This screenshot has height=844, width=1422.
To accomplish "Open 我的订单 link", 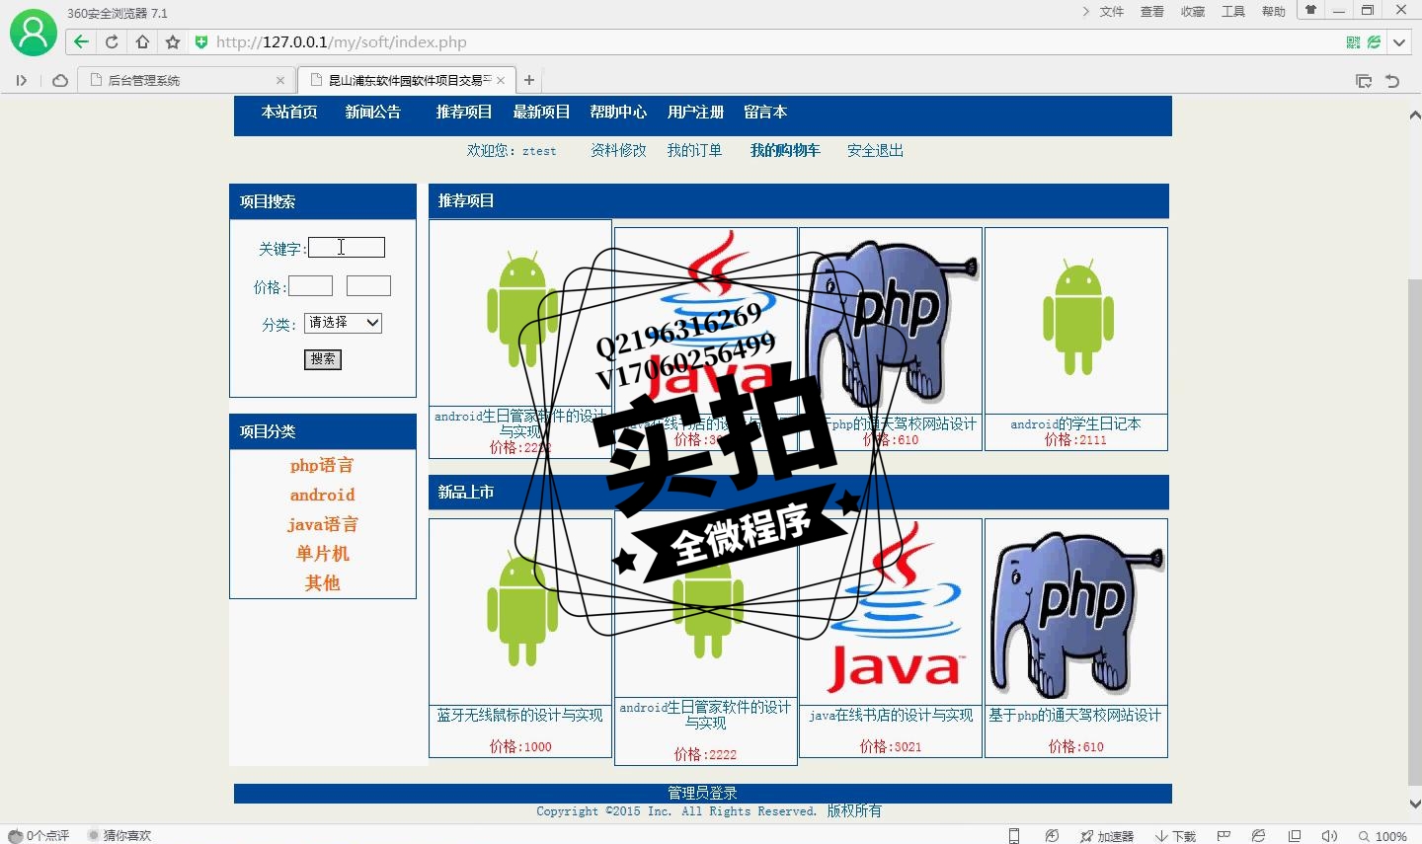I will 694,151.
